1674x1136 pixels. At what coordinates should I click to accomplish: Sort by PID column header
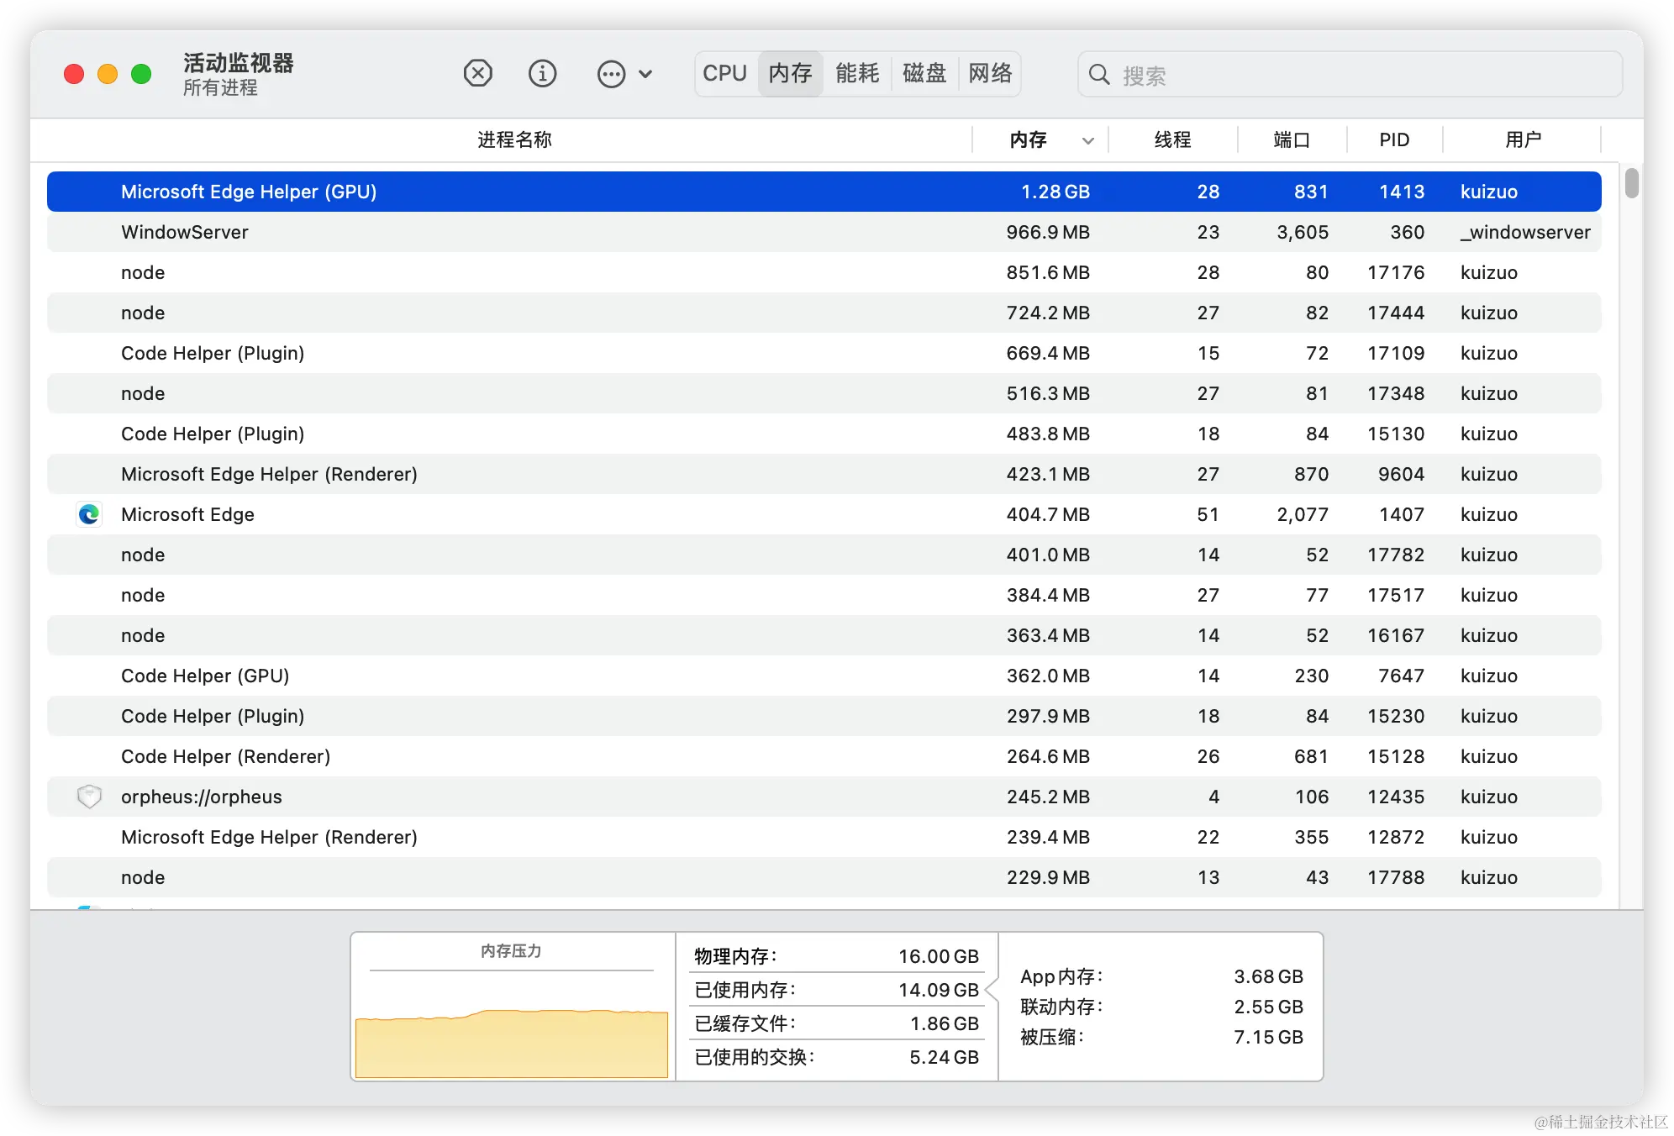pos(1394,140)
